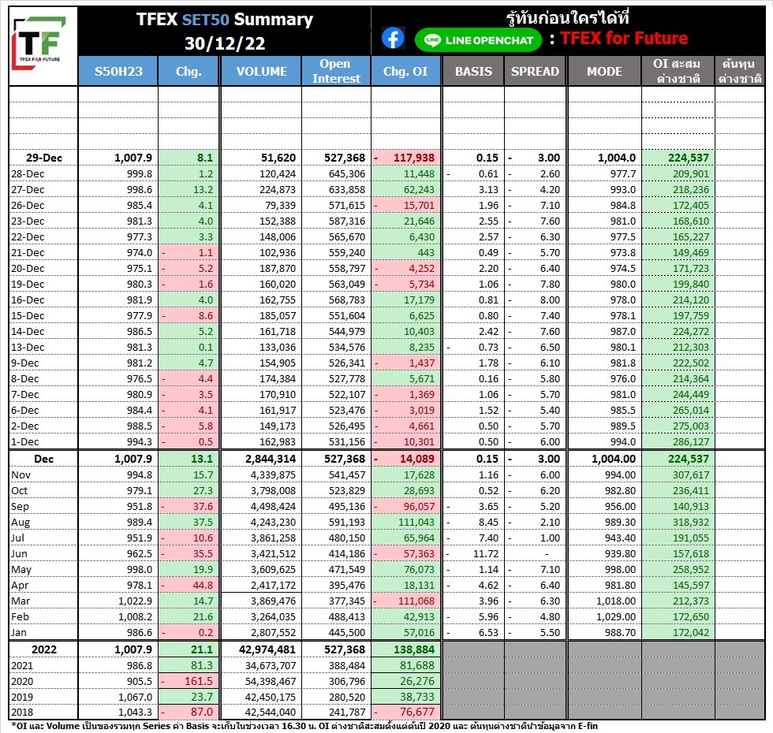This screenshot has width=773, height=733.
Task: Click the 8-Dec row label
Action: [x=25, y=379]
